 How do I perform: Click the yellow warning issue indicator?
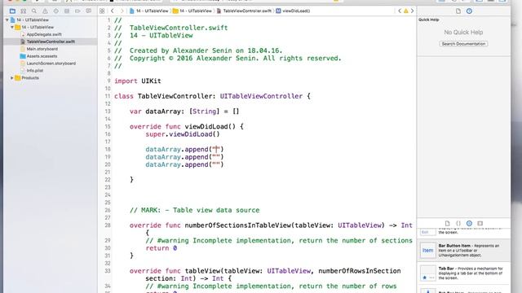point(406,11)
